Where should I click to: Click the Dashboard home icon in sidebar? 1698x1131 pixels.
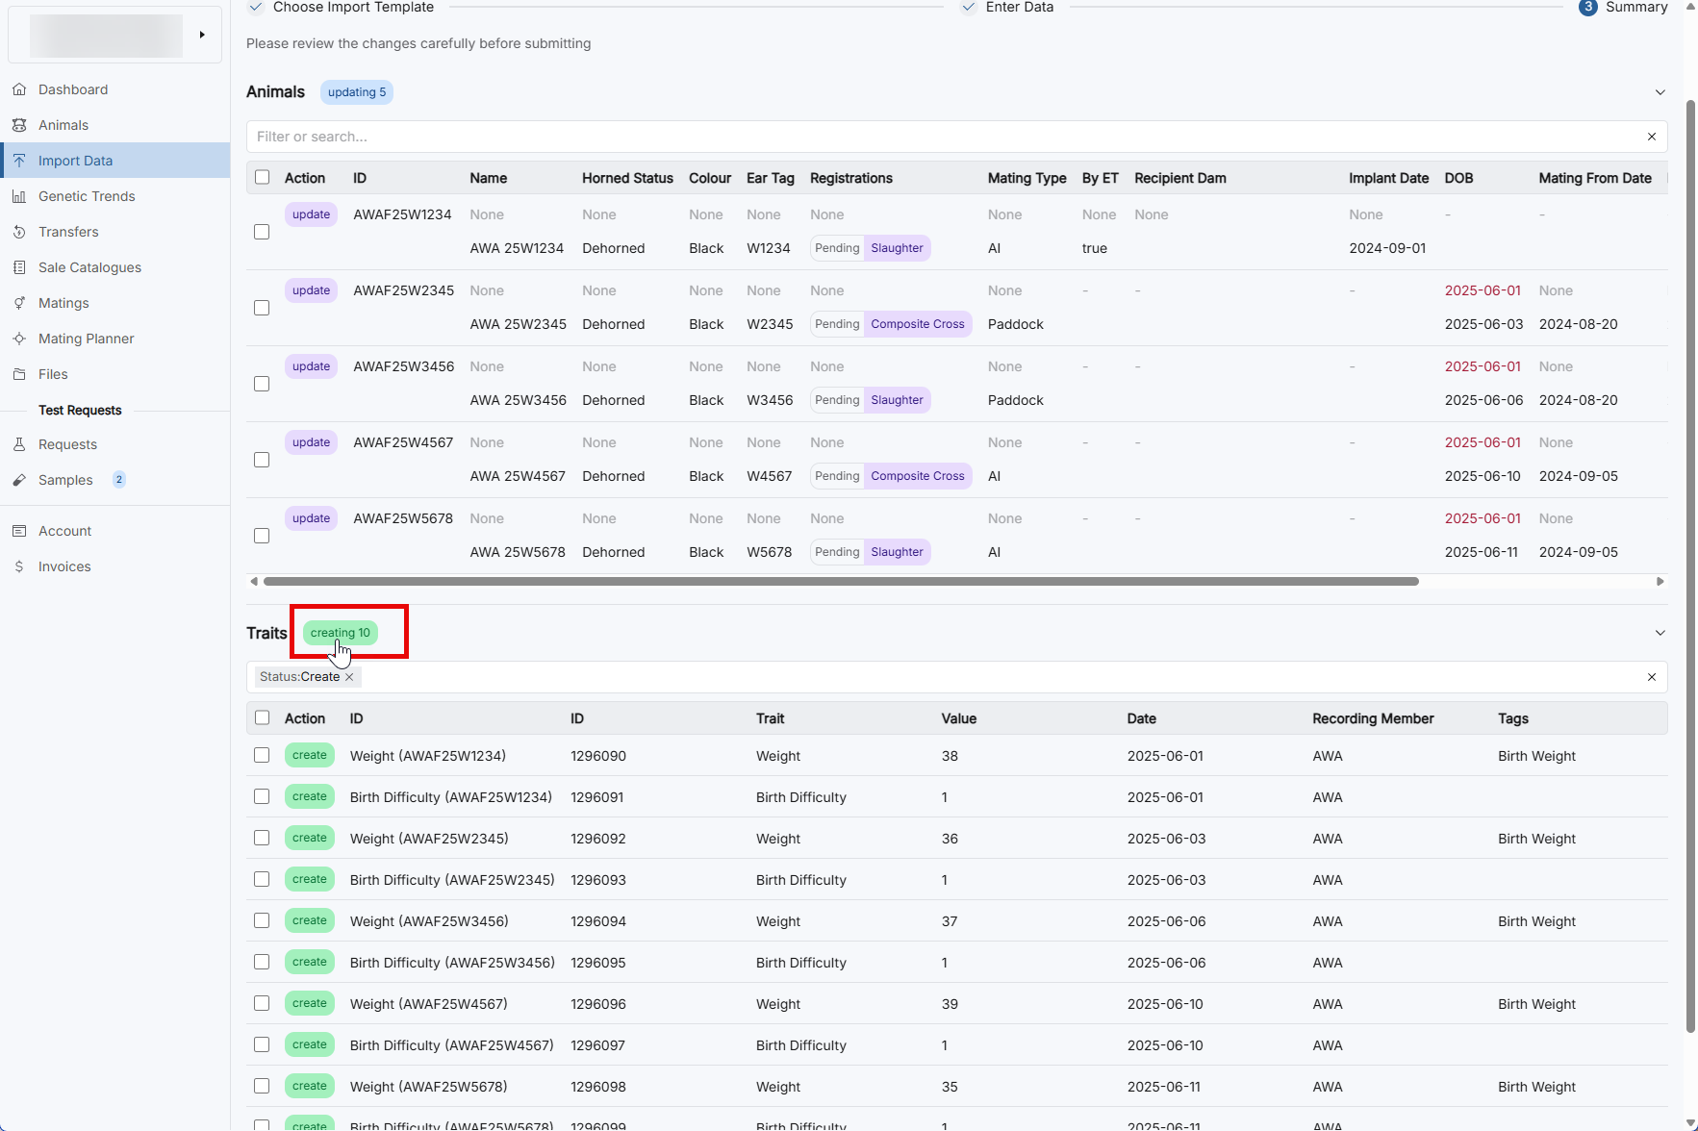coord(19,89)
